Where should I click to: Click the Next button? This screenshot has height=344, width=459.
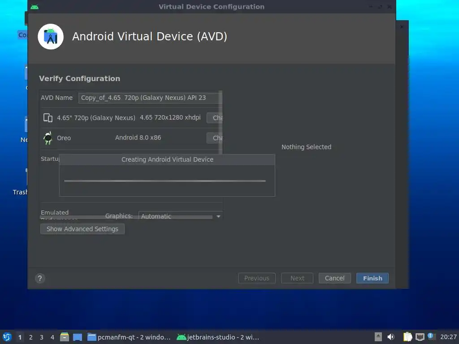(x=297, y=278)
